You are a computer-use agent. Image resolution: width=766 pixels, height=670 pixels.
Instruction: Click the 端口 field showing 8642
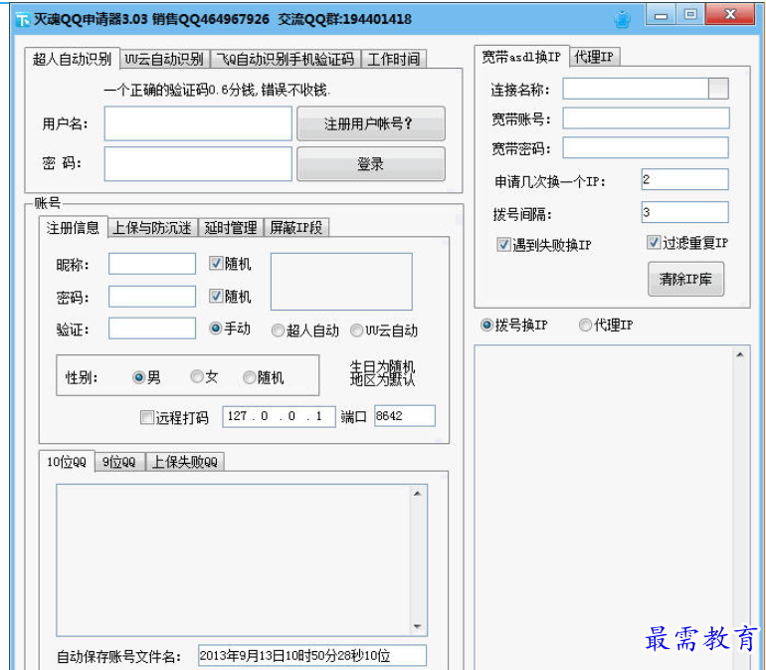pyautogui.click(x=405, y=416)
